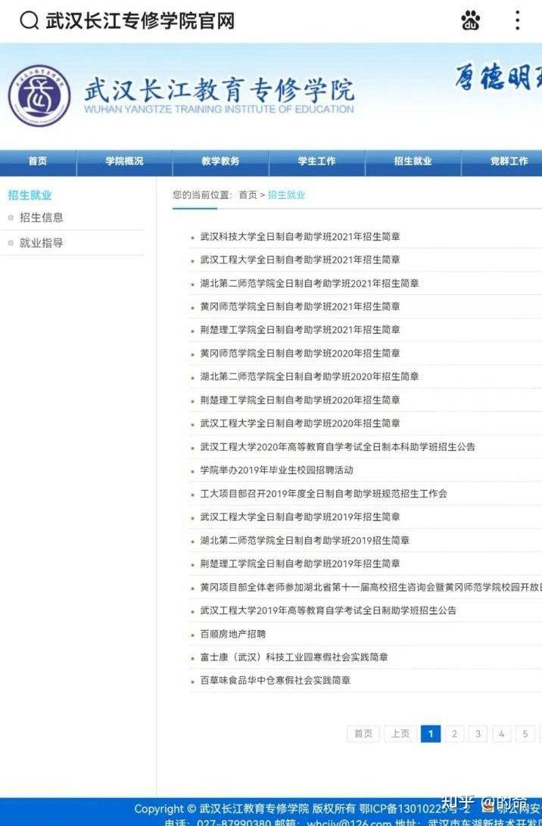Viewport: 542px width, 826px height.
Task: Open 黄冈师范学院全日制自考助学班2020年招生简章
Action: pos(300,353)
